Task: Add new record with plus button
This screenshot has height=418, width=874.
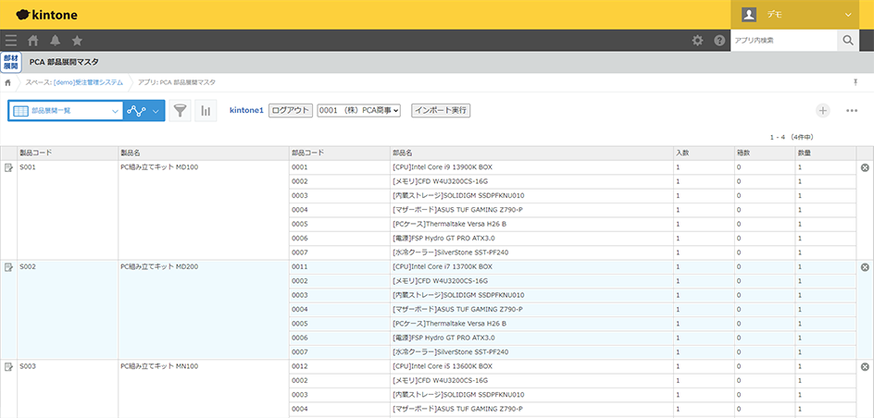Action: coord(823,111)
